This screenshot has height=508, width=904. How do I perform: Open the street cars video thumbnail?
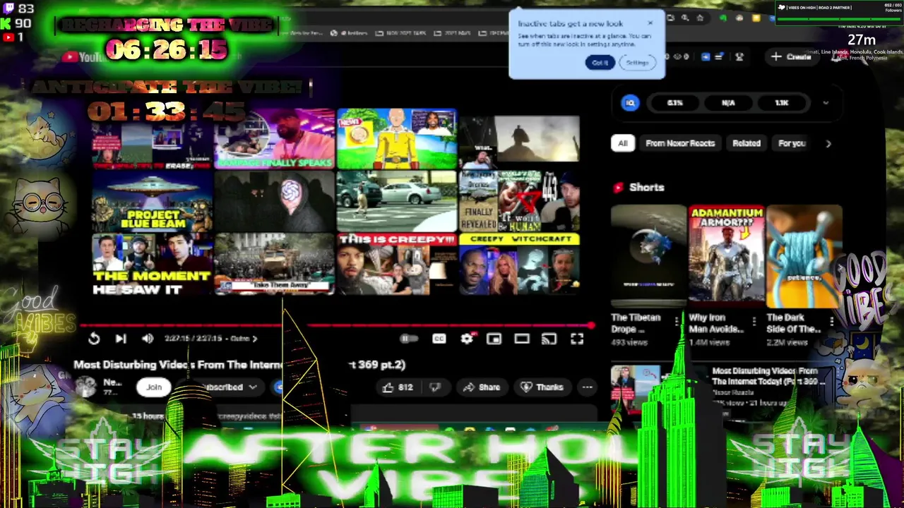[x=397, y=201]
